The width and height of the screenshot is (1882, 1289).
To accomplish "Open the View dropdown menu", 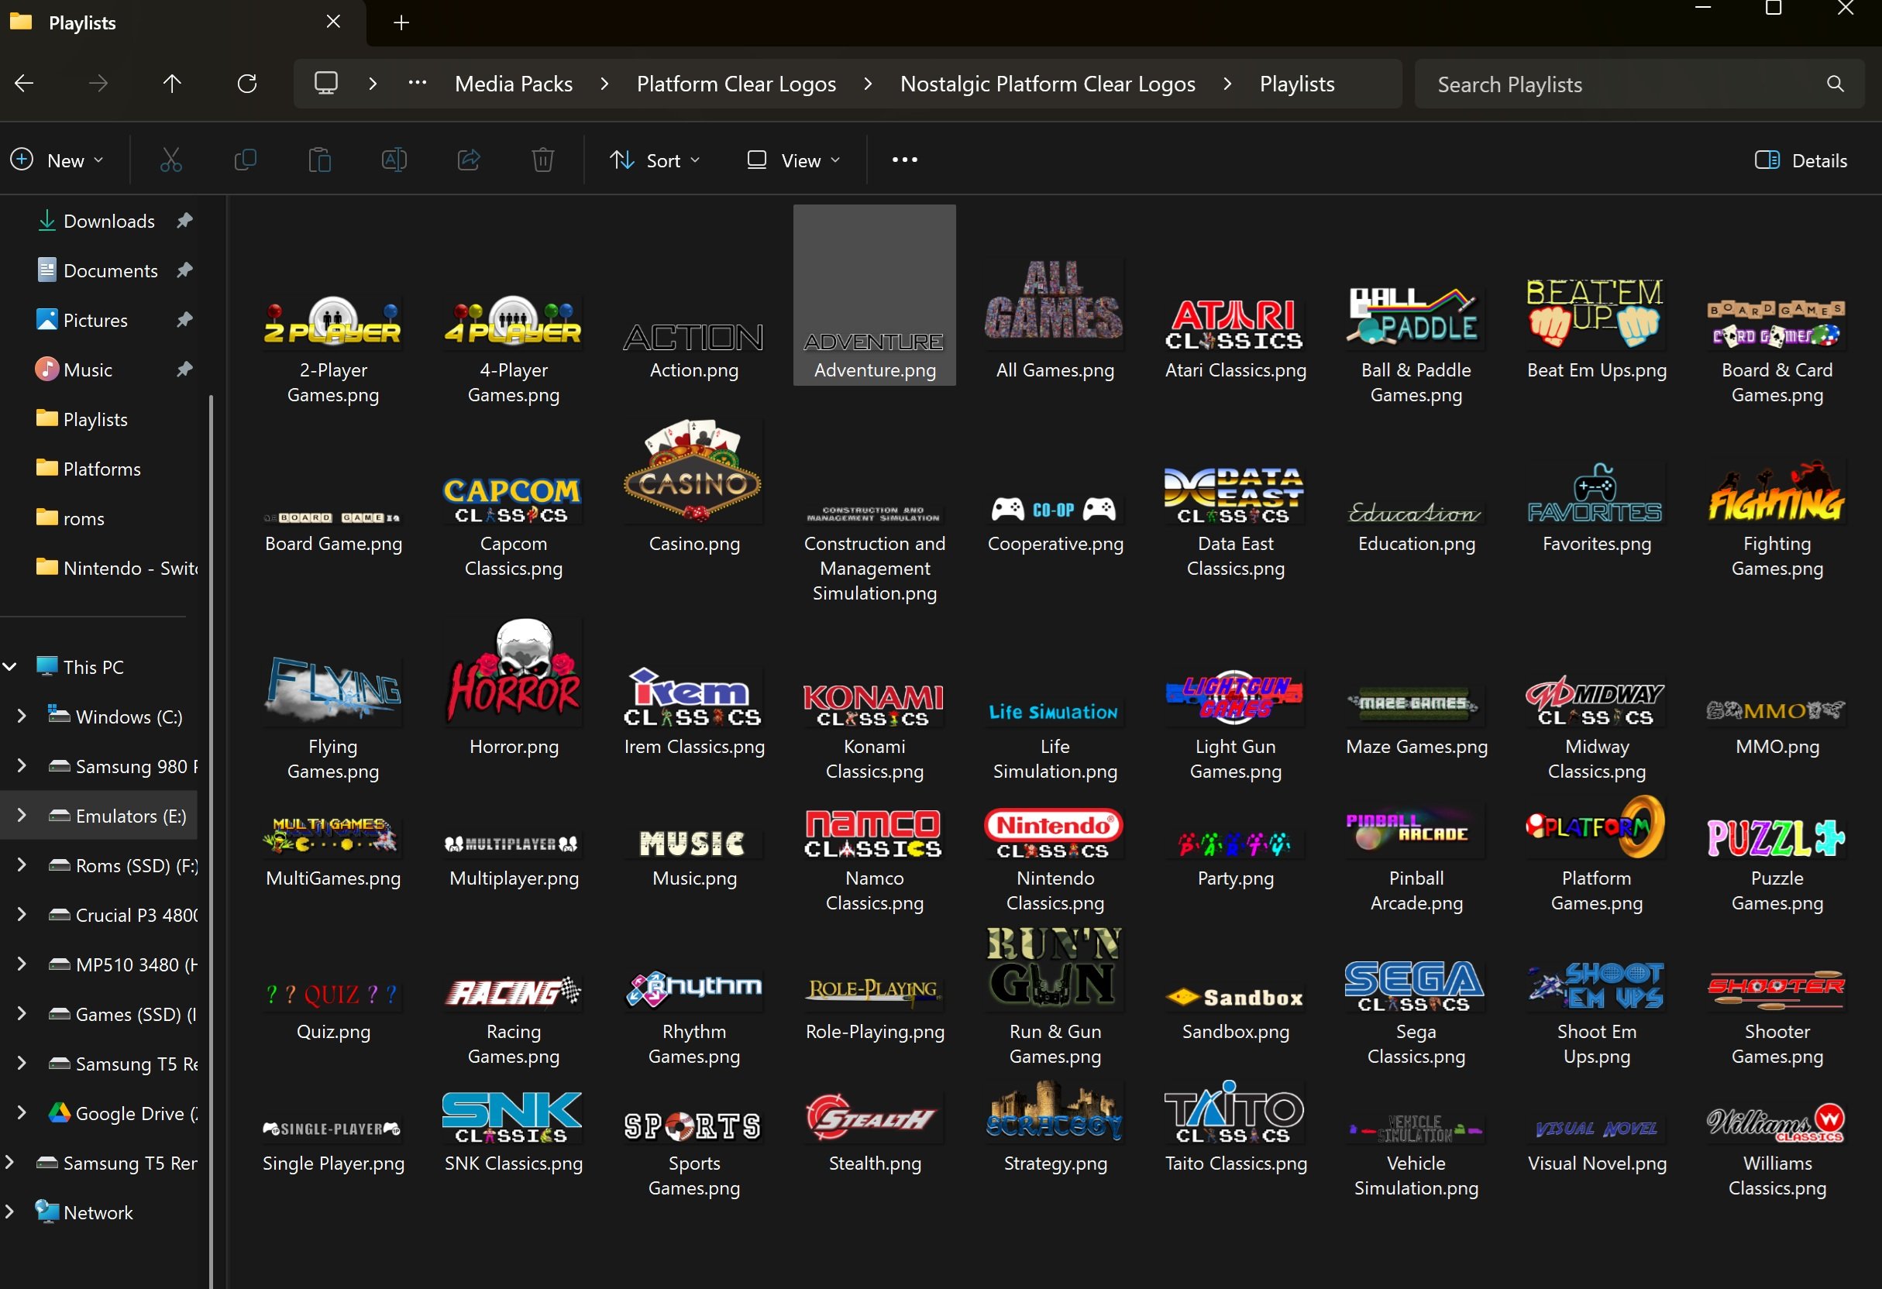I will coord(793,160).
